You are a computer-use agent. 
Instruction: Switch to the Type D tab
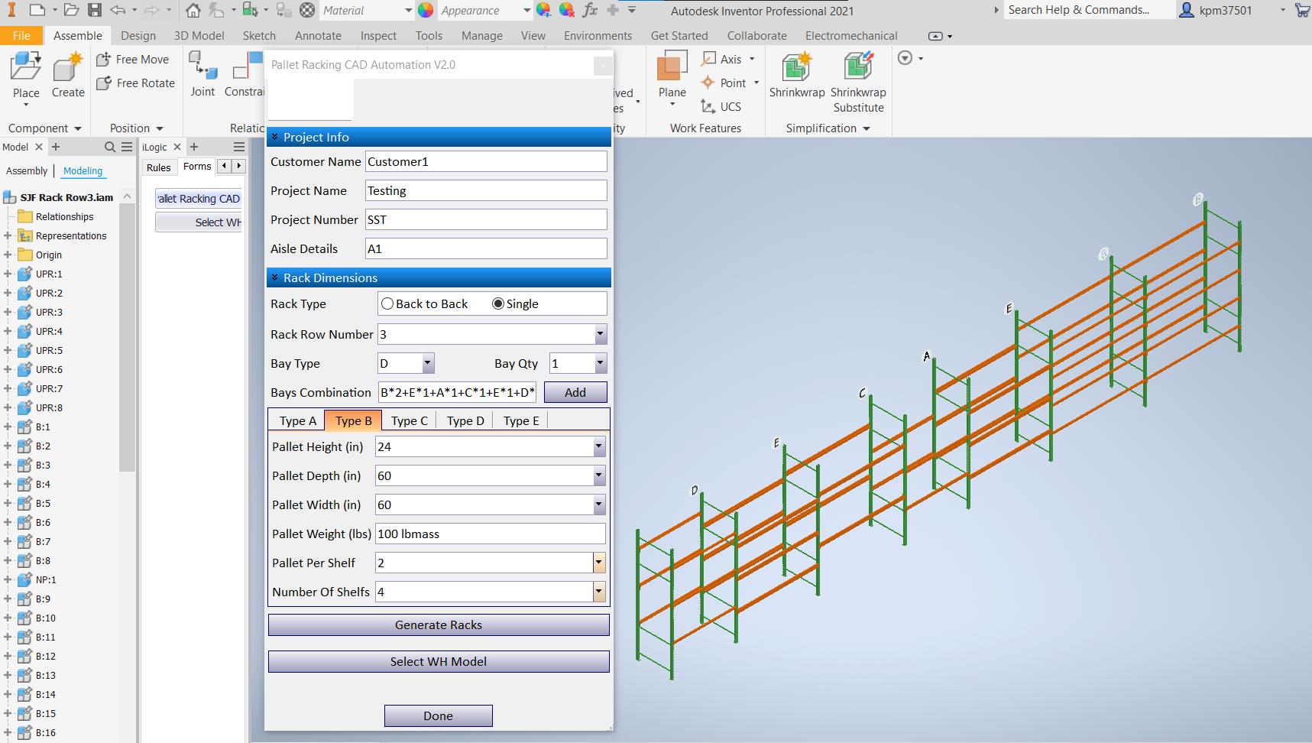[465, 420]
